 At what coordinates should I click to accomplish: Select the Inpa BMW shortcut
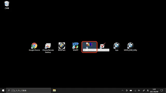(x=117, y=47)
